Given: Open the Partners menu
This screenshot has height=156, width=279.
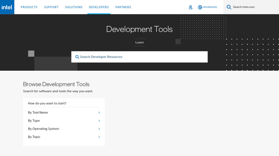Looking at the screenshot, I should (x=123, y=7).
